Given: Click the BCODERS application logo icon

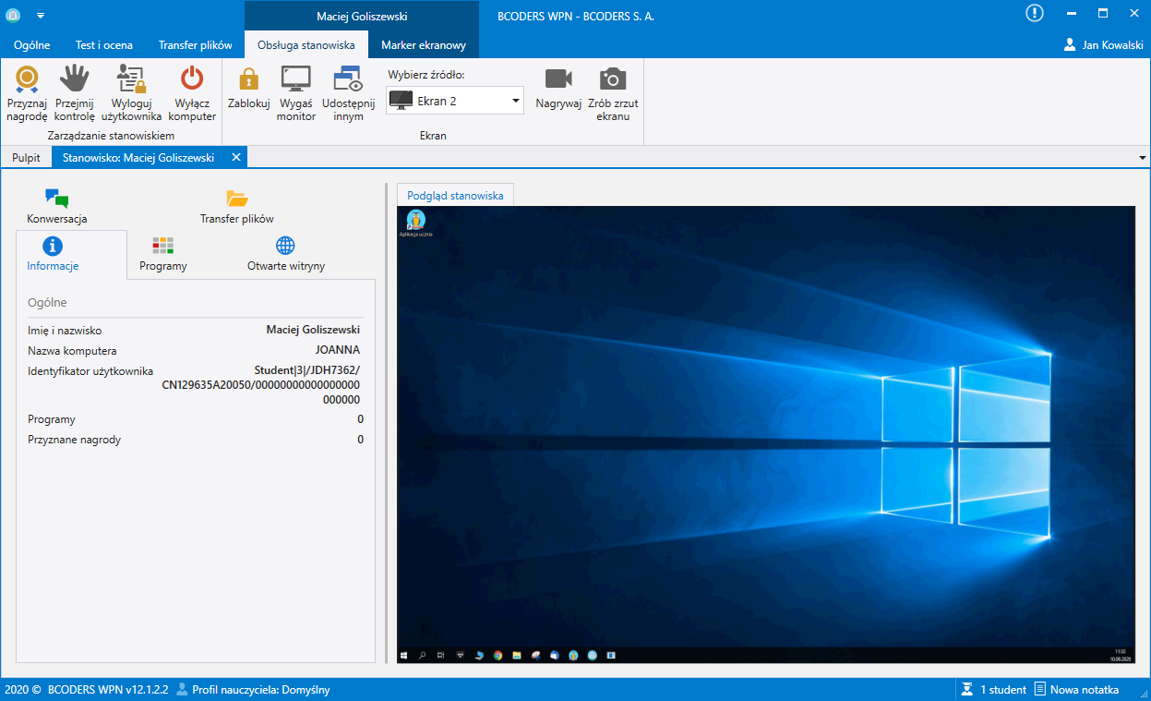Looking at the screenshot, I should click(x=14, y=16).
